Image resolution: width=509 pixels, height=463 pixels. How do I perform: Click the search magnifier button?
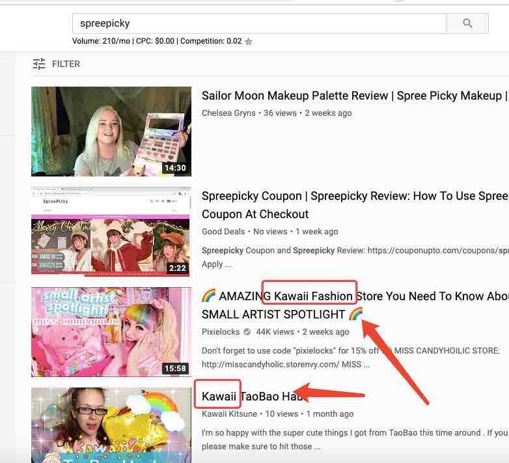coord(467,23)
